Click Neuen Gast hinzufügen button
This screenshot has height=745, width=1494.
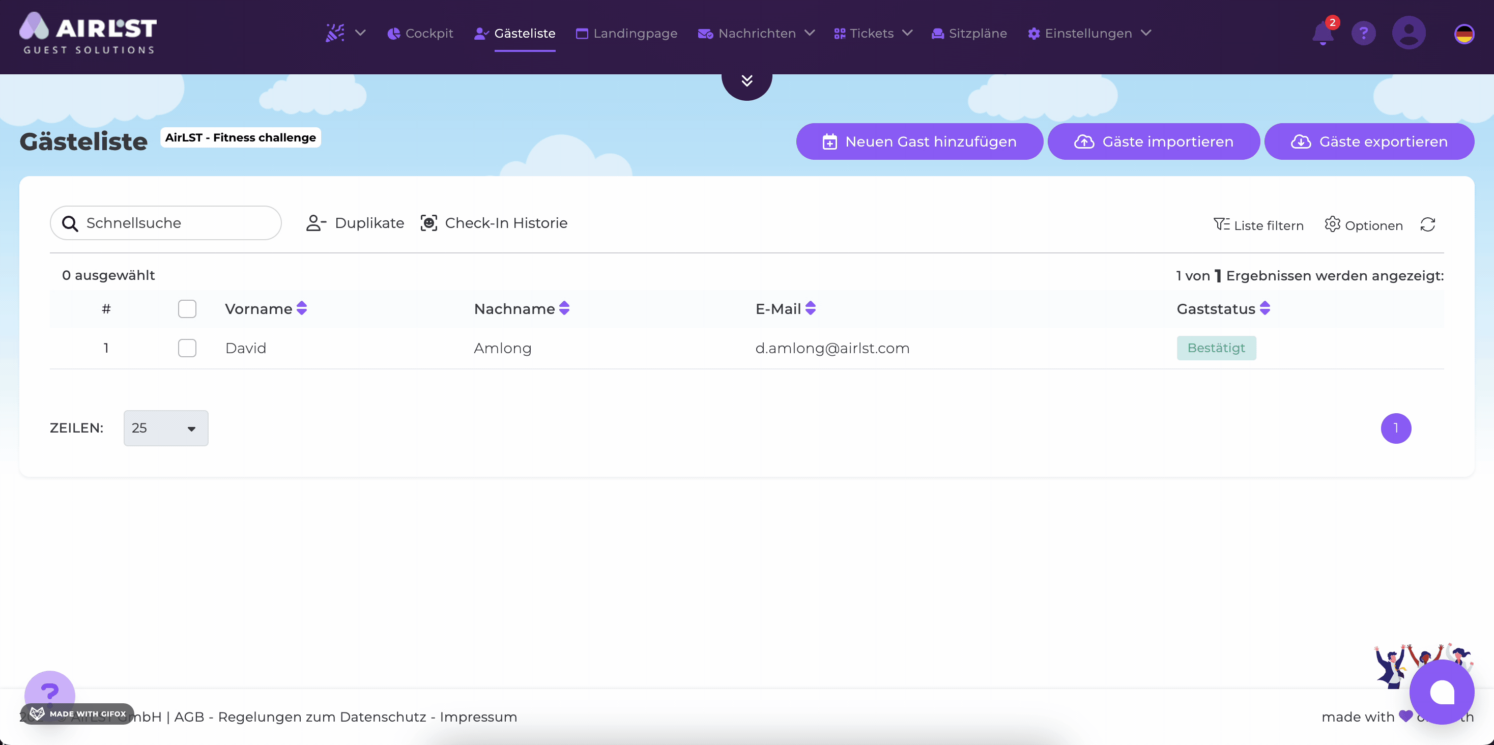[920, 141]
